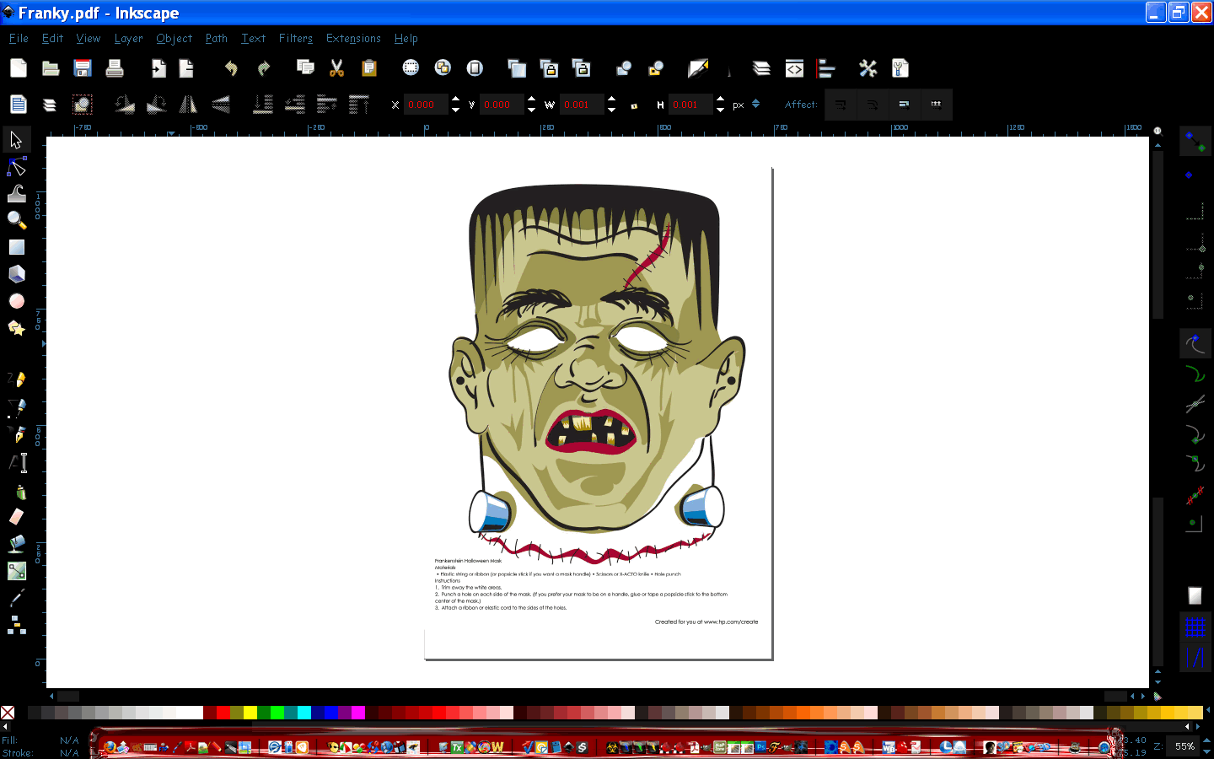Screen dimensions: 1214x759
Task: Decrease Y position with stepper down arrow
Action: coord(531,110)
